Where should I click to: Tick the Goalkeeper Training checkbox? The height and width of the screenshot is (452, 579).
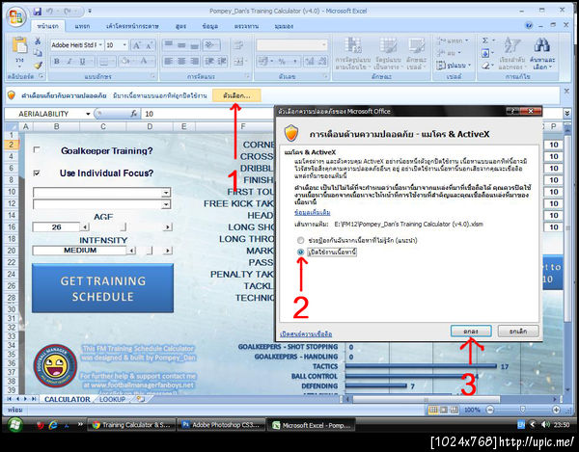37,149
